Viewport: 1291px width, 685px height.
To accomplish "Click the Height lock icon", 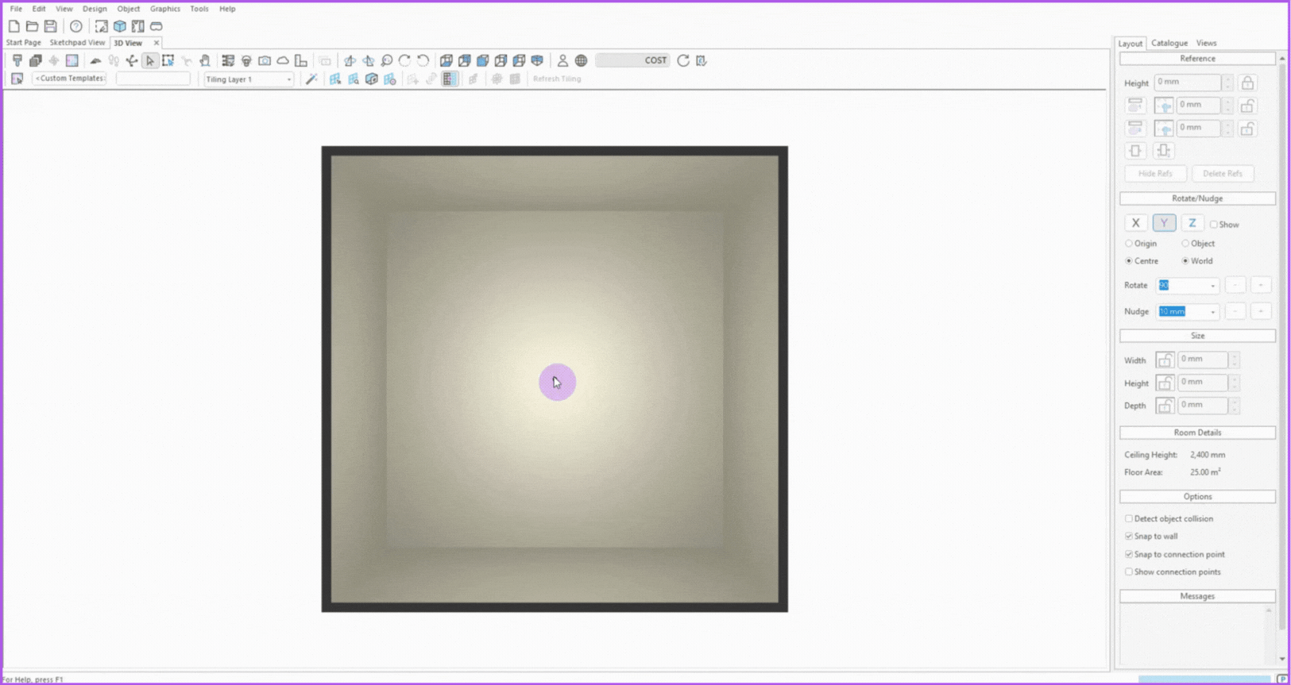I will coord(1247,83).
